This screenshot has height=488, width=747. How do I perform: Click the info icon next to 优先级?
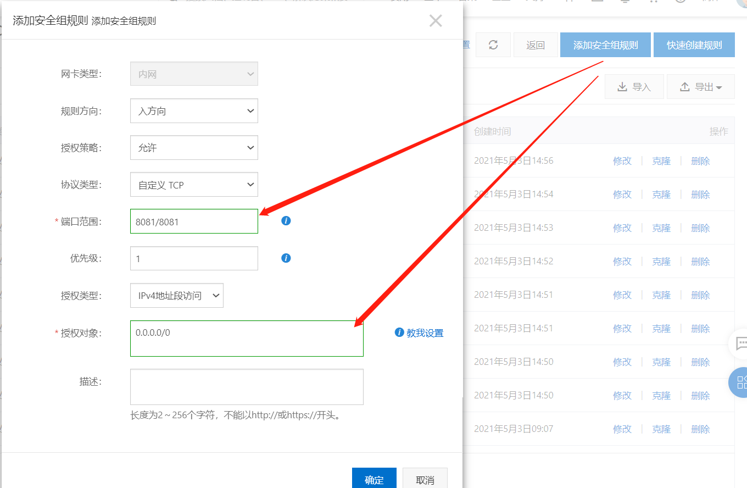tap(286, 258)
